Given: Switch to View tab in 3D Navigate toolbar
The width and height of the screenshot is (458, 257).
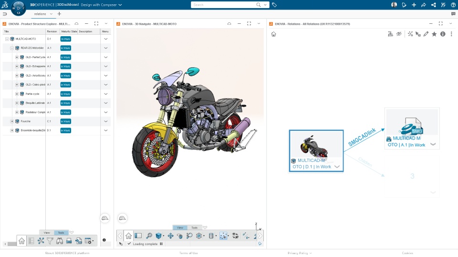Looking at the screenshot, I should 180,227.
